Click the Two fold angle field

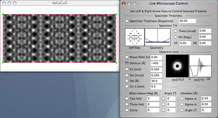coord(171,99)
